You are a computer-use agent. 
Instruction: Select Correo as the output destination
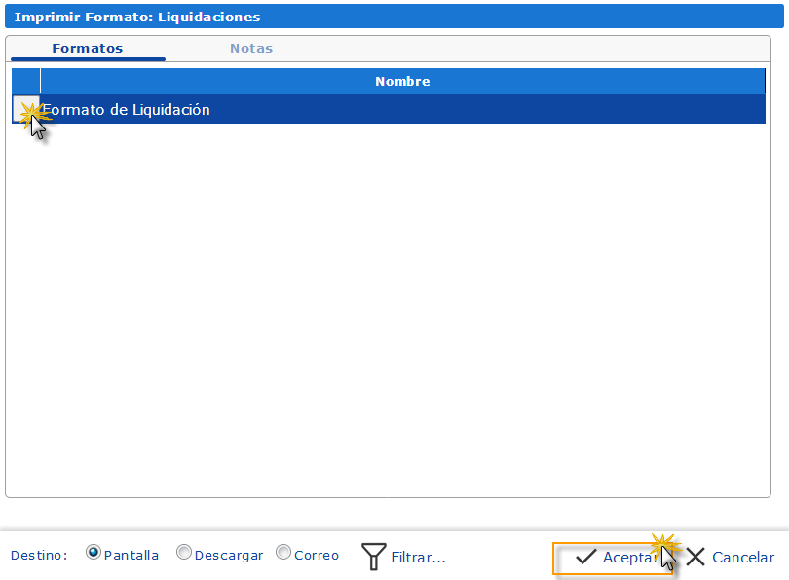282,553
